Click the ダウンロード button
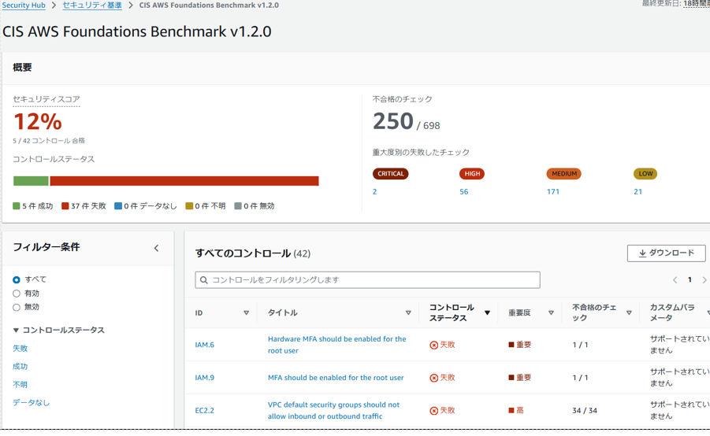 click(x=666, y=253)
